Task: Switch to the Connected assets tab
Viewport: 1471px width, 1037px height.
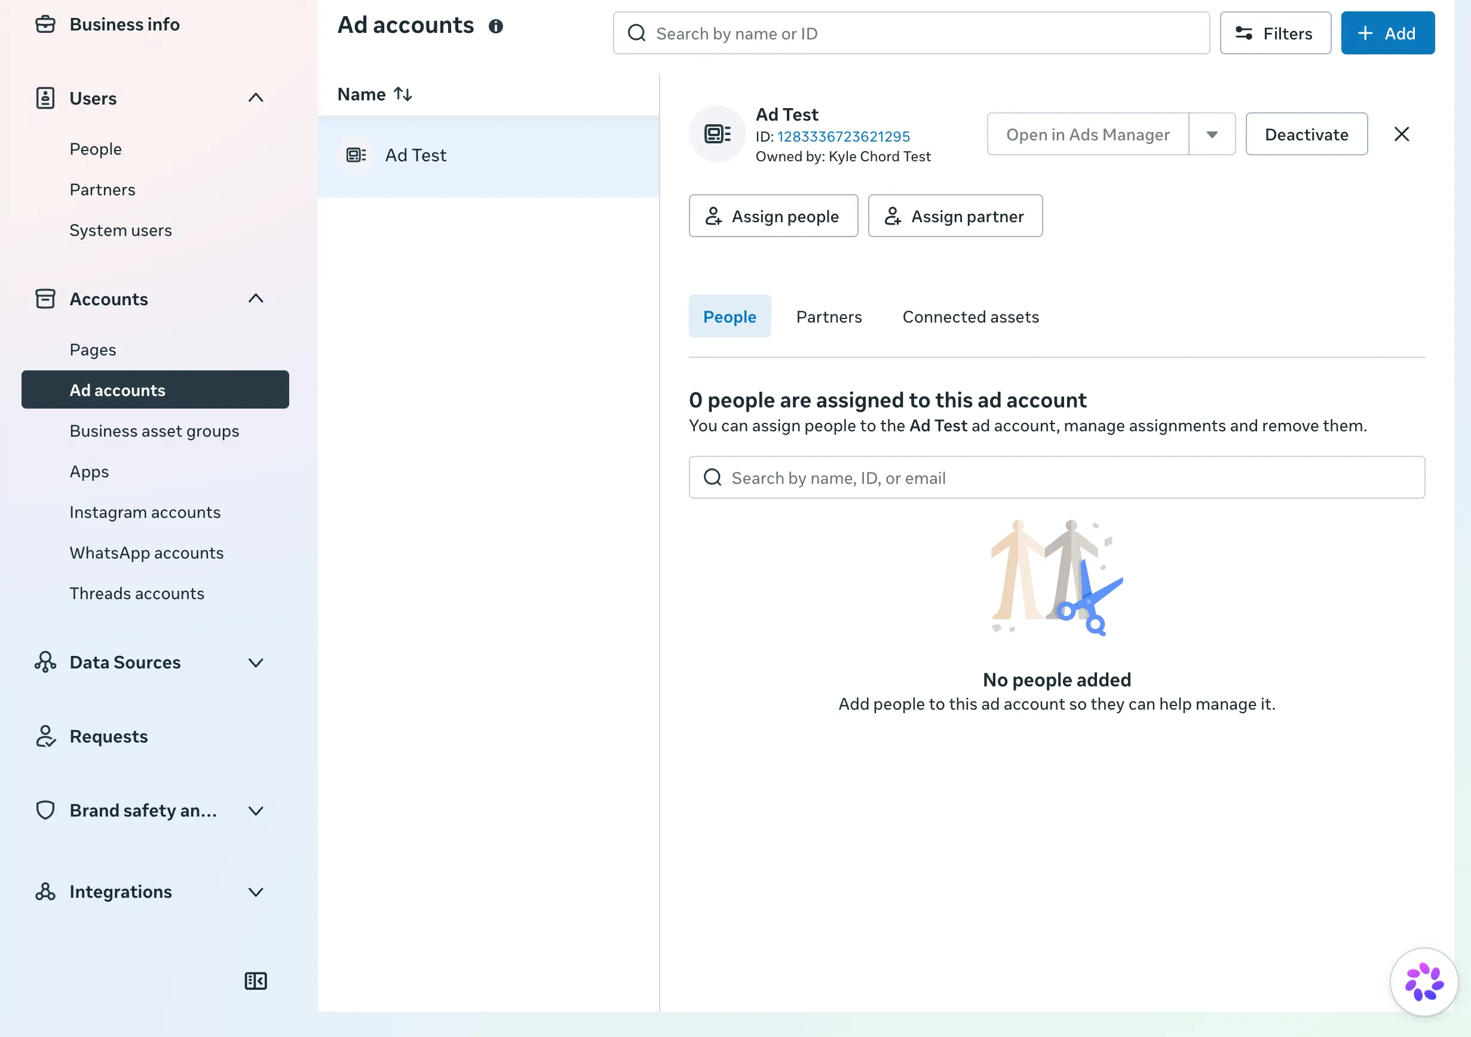Action: pos(971,317)
